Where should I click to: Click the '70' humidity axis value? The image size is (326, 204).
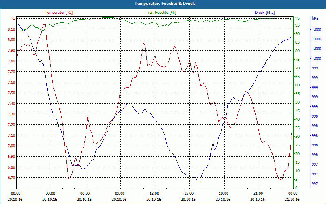[x=297, y=68]
